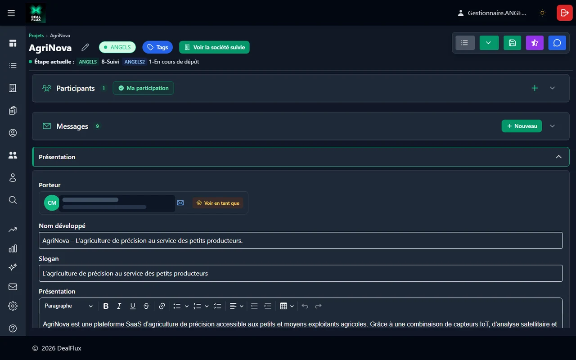Toggle strikethrough formatting in editor
Screen dimensions: 576x360
(146, 306)
